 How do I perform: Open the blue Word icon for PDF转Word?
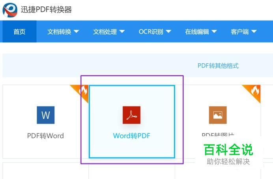pyautogui.click(x=46, y=115)
